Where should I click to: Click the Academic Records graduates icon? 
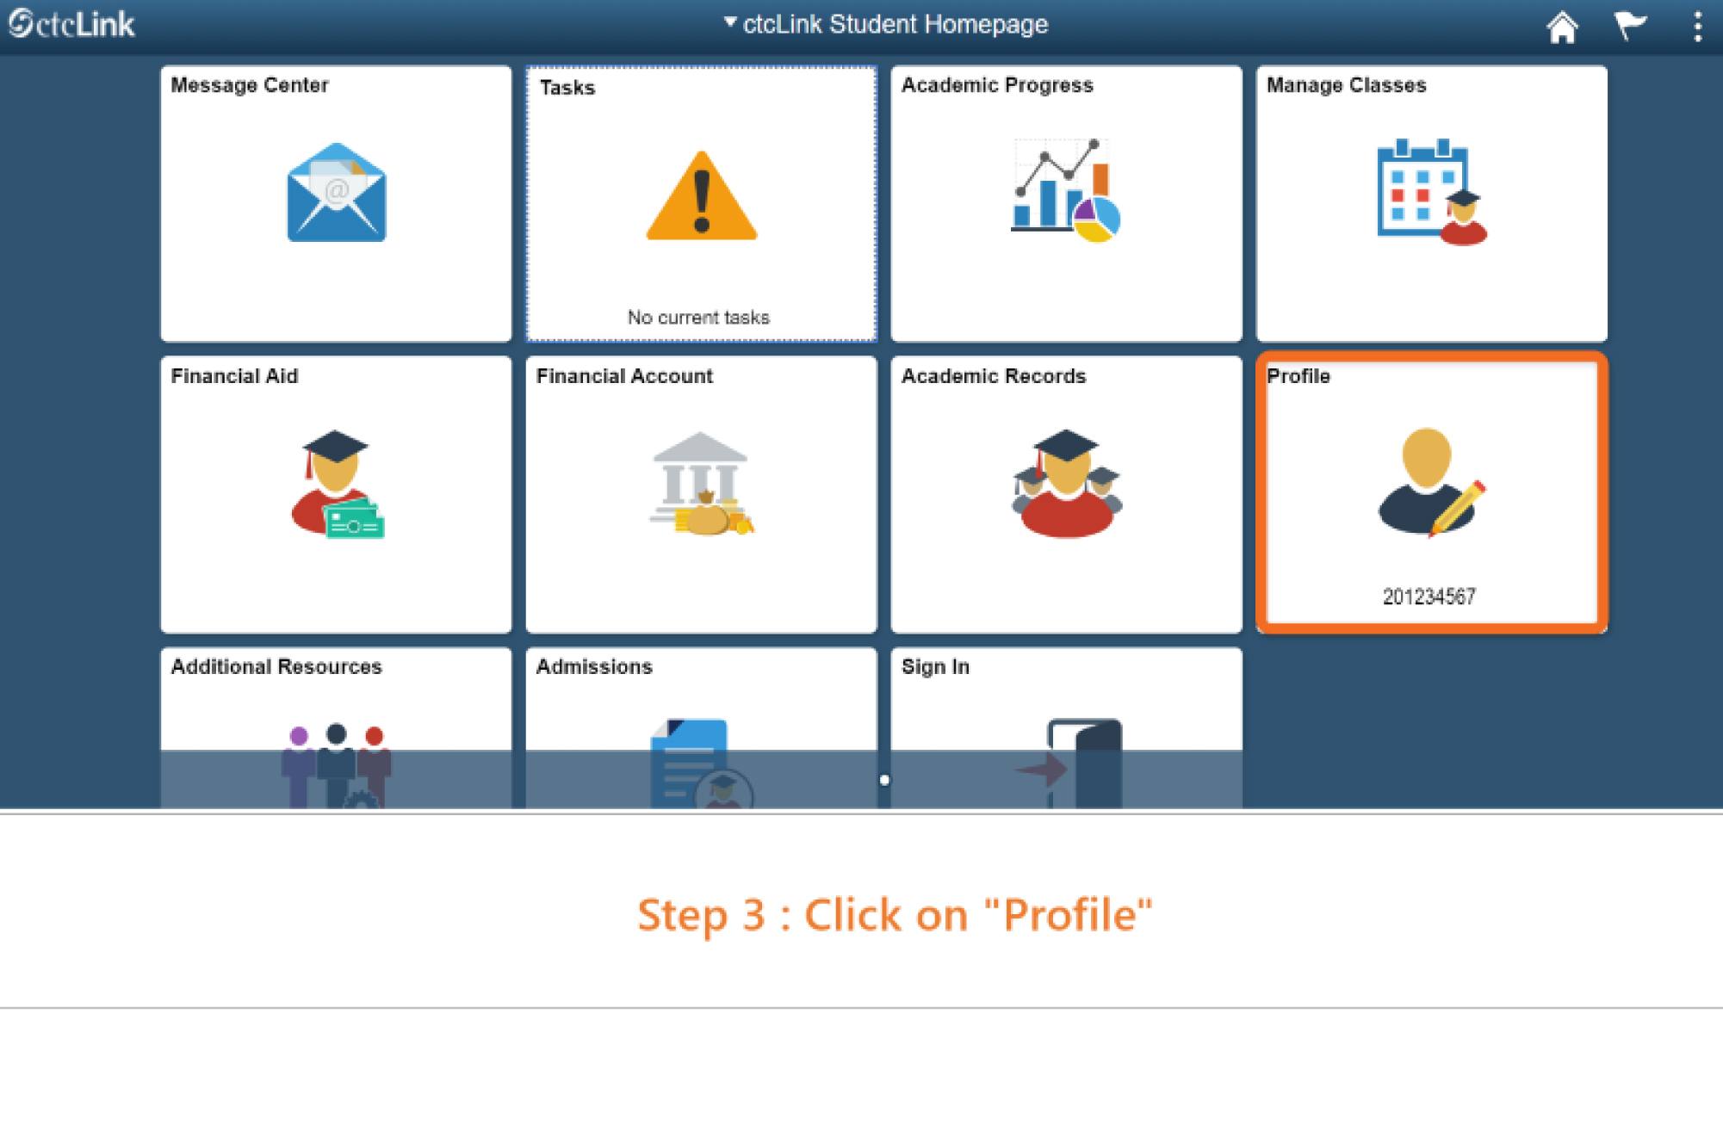(1066, 484)
